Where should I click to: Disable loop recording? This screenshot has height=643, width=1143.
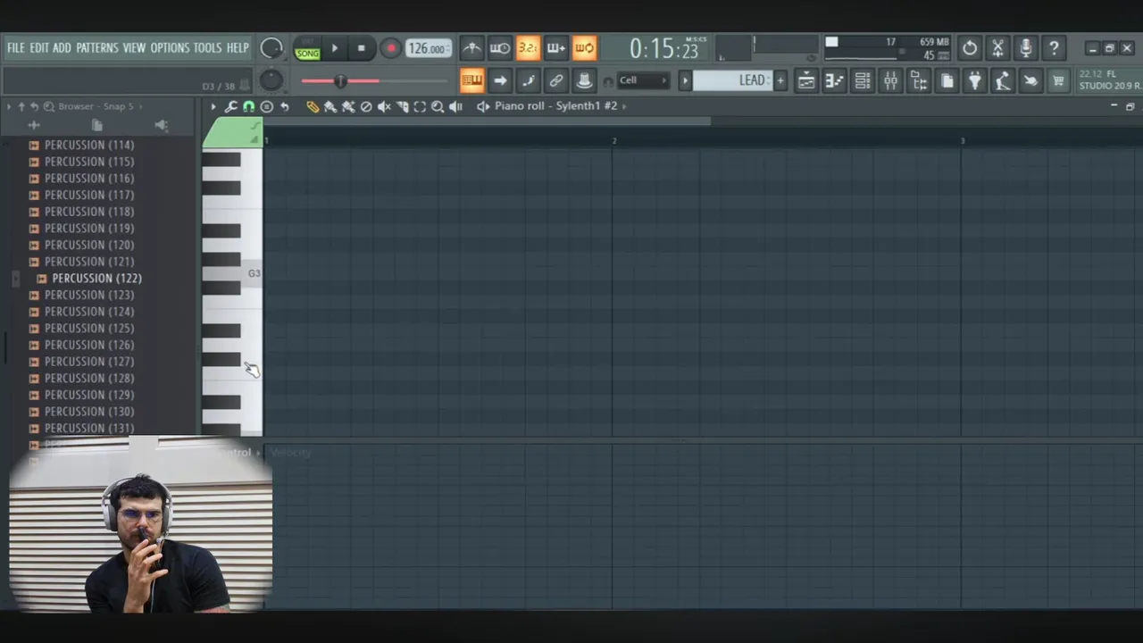(x=584, y=47)
